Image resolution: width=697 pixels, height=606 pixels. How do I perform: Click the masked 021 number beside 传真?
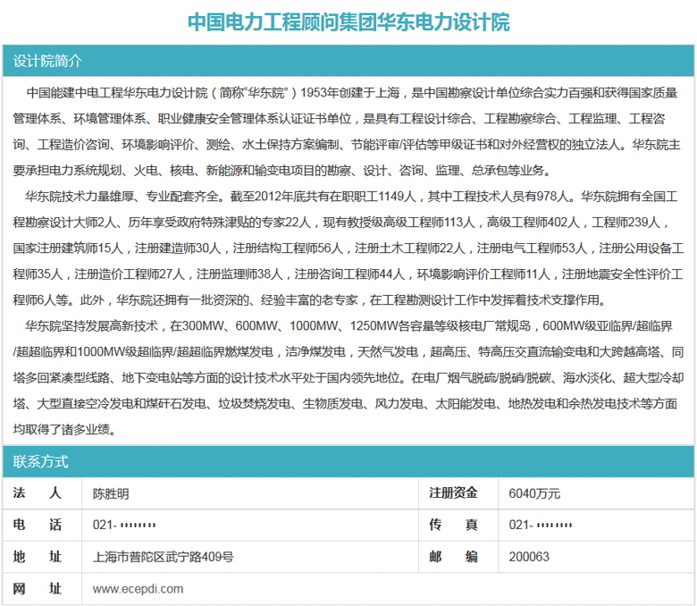541,525
